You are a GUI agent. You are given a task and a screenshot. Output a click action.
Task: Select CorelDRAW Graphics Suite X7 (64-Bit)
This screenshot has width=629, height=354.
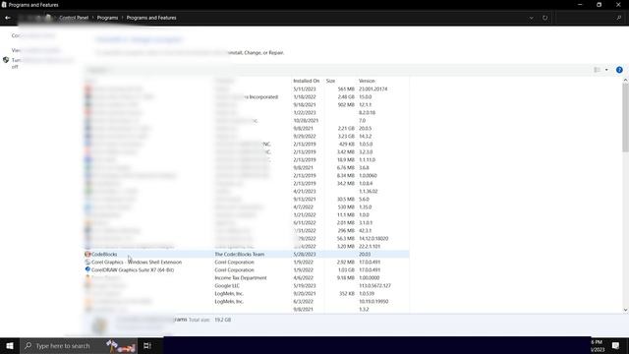click(133, 270)
